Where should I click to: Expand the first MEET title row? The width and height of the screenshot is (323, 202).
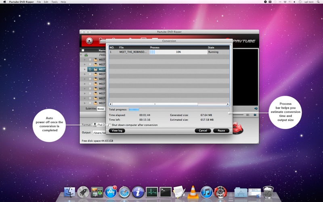point(85,59)
